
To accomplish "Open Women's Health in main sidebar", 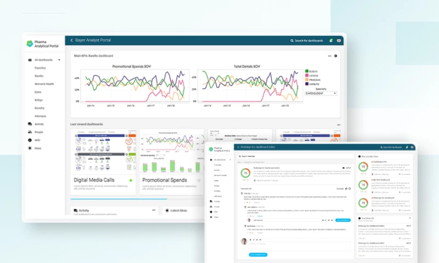I will (44, 84).
